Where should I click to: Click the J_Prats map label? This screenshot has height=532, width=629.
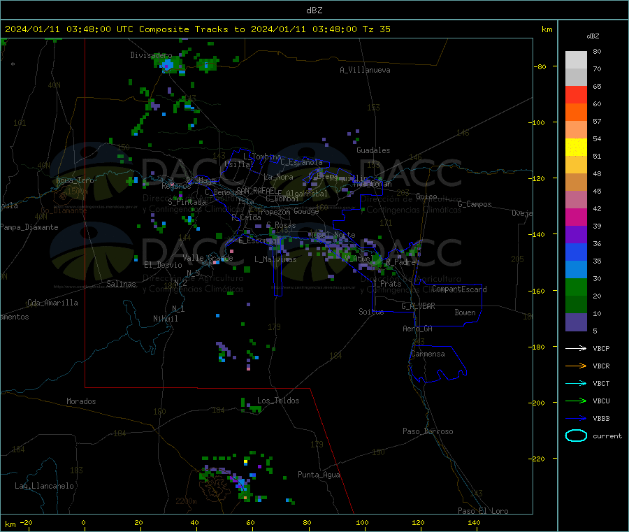point(387,284)
